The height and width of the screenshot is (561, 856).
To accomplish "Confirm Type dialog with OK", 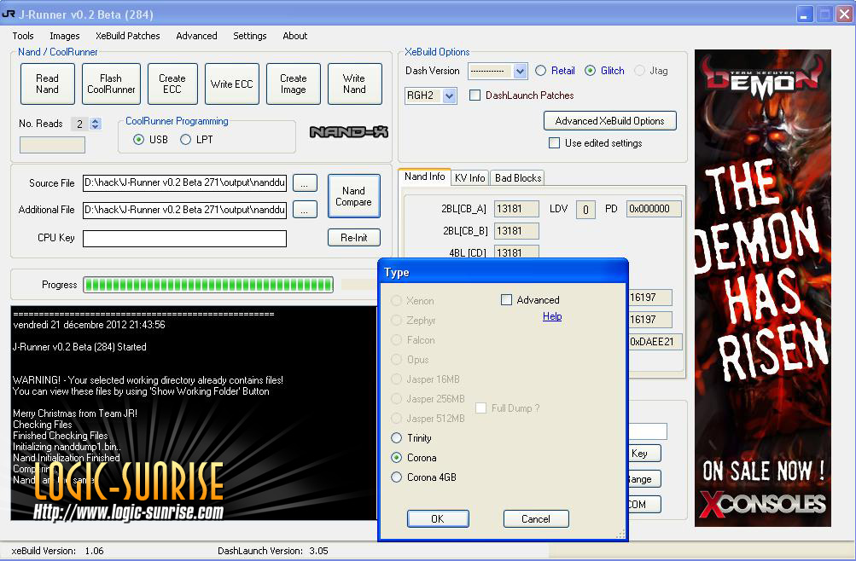I will coord(438,519).
